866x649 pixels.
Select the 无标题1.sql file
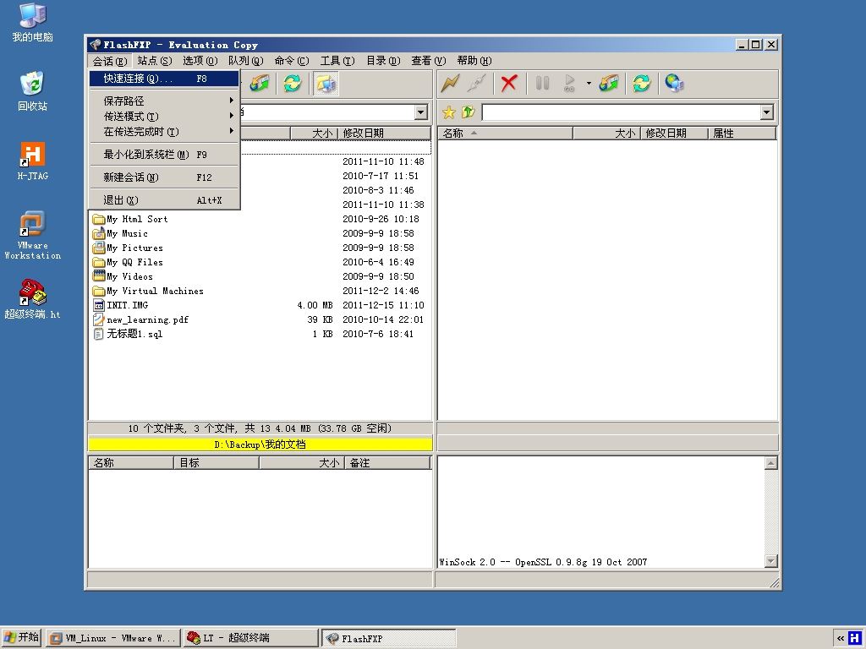[x=134, y=334]
